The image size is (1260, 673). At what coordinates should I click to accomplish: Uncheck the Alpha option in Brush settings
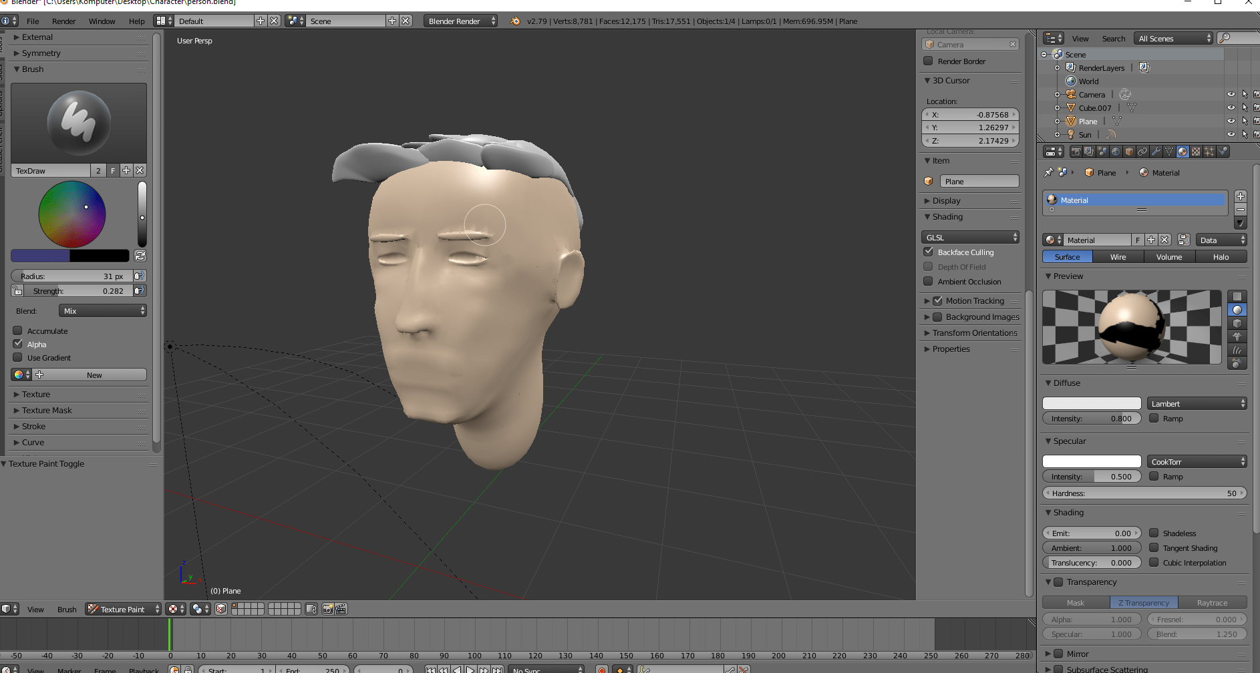pyautogui.click(x=18, y=344)
